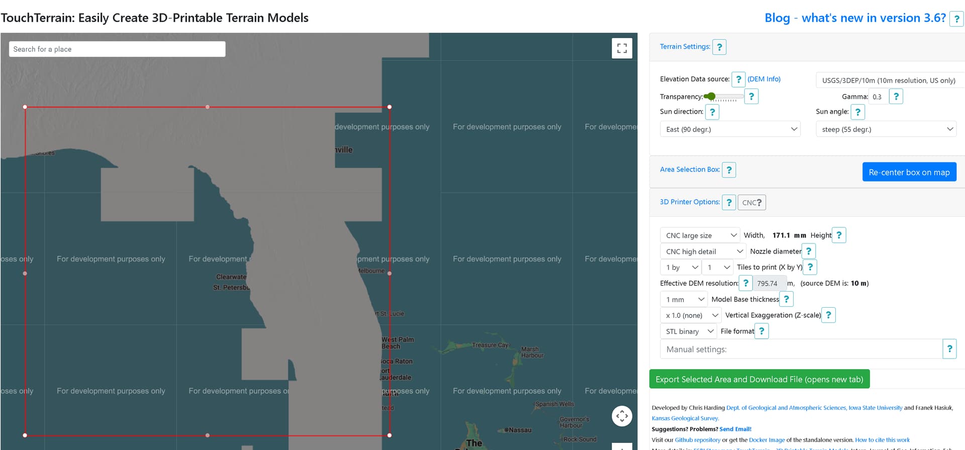Open help for Gamma value
This screenshot has width=965, height=450.
pos(896,97)
